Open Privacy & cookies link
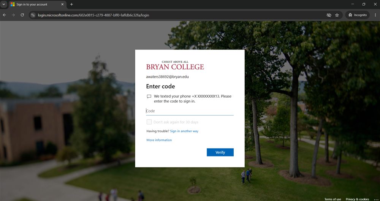 click(357, 199)
